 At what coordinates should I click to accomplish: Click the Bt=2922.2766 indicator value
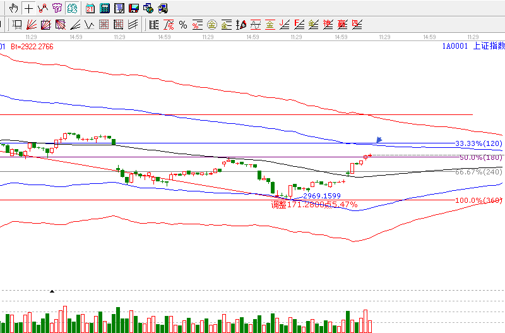pos(32,47)
